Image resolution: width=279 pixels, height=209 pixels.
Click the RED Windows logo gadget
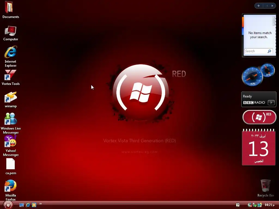[x=259, y=117]
